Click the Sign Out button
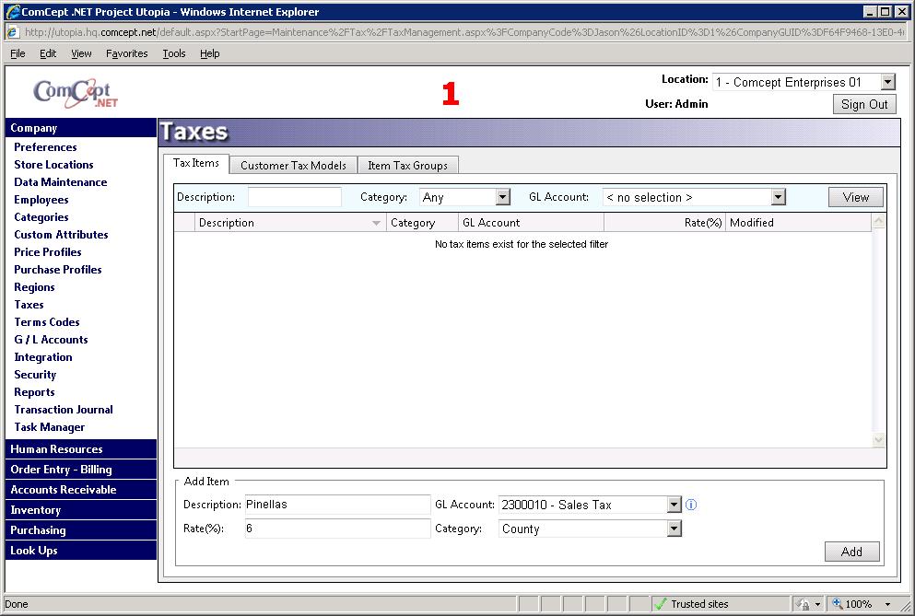The height and width of the screenshot is (616, 915). (864, 104)
